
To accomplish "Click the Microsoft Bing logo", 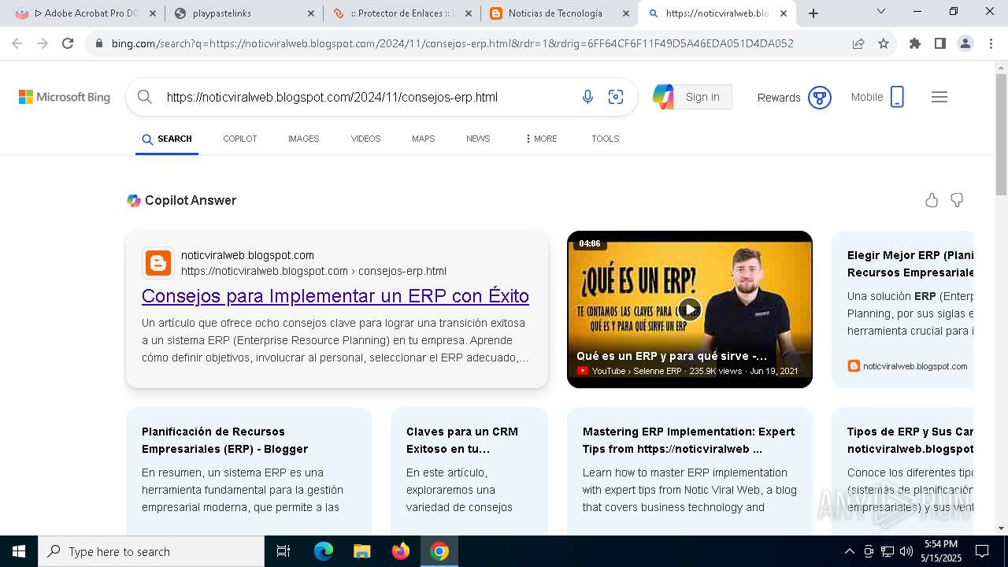I will point(65,97).
